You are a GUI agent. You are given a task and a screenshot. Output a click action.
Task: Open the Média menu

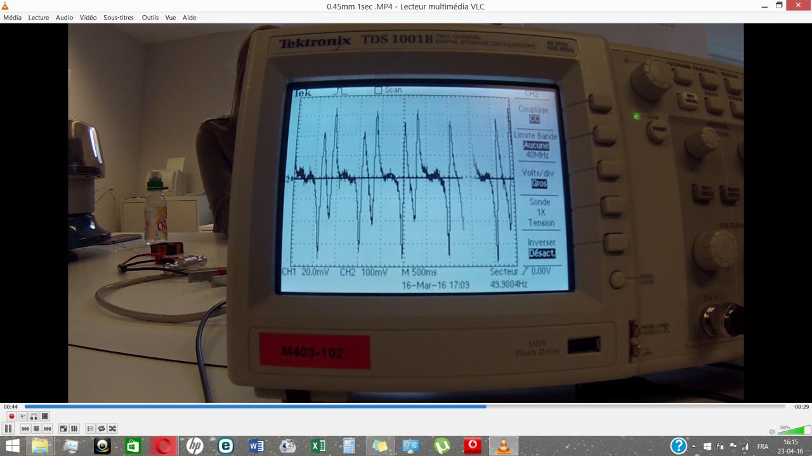point(12,18)
